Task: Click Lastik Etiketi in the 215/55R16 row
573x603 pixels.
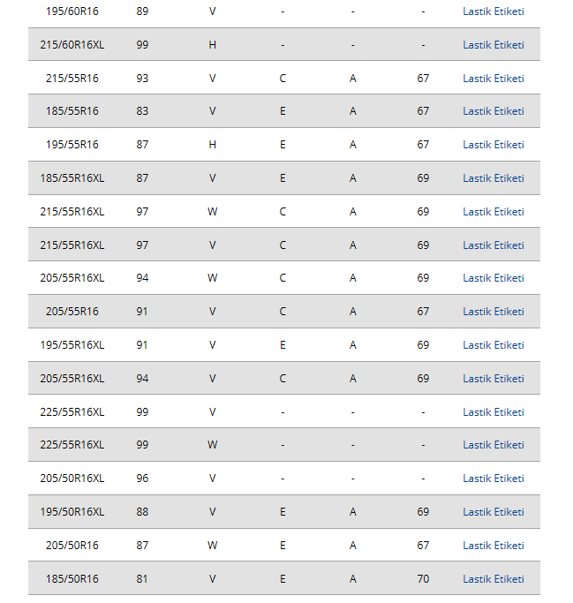Action: pos(493,79)
